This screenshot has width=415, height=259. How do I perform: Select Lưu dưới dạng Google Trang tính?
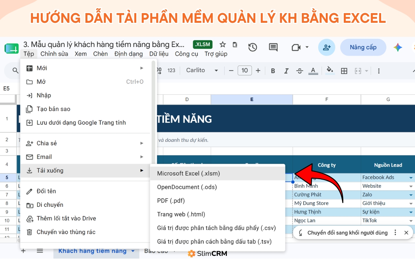(x=85, y=123)
